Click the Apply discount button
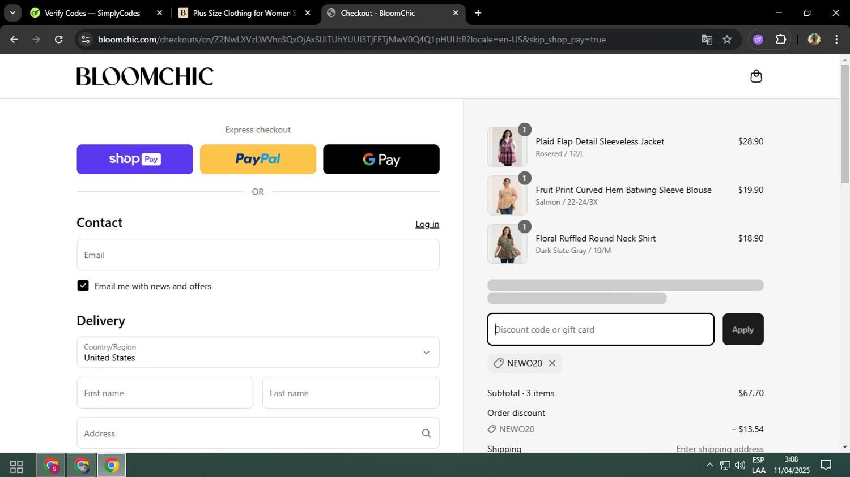Screen dimensions: 850x477 click(x=743, y=329)
